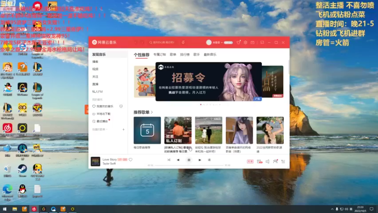Click the NetEase Cloud Music taskbar icon

(x=34, y=209)
